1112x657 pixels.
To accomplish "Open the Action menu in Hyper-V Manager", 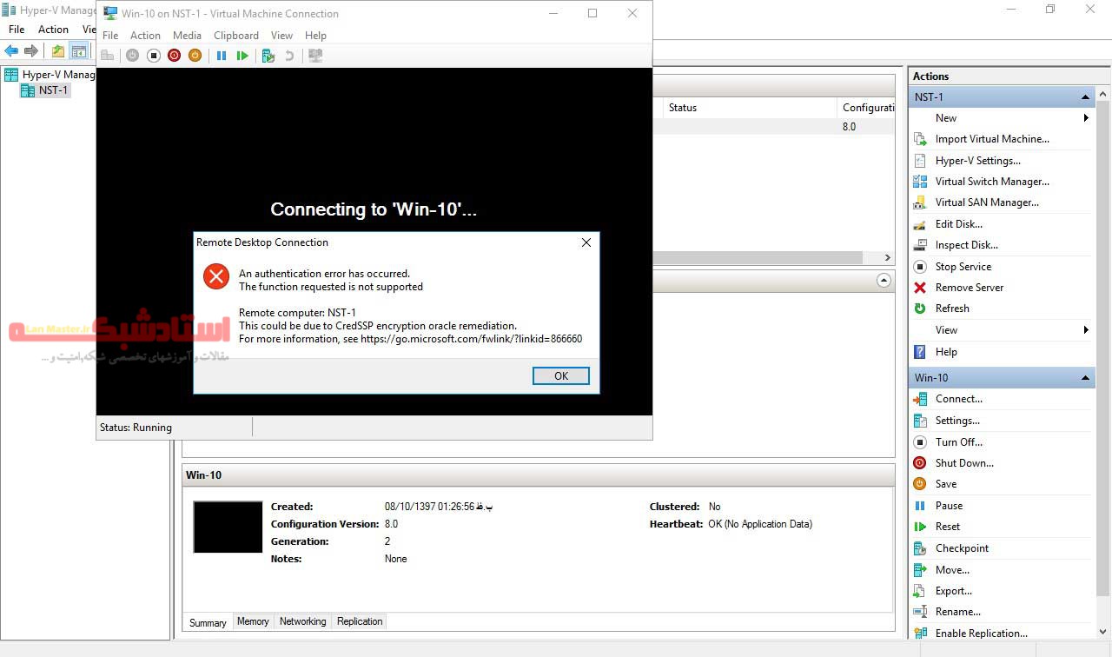I will click(x=53, y=30).
